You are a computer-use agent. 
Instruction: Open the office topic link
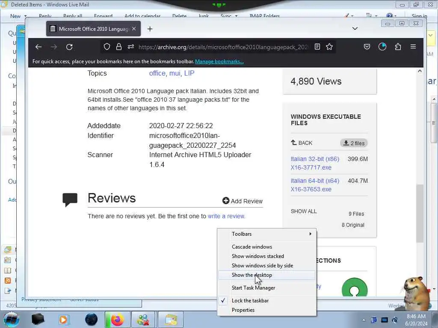158,73
